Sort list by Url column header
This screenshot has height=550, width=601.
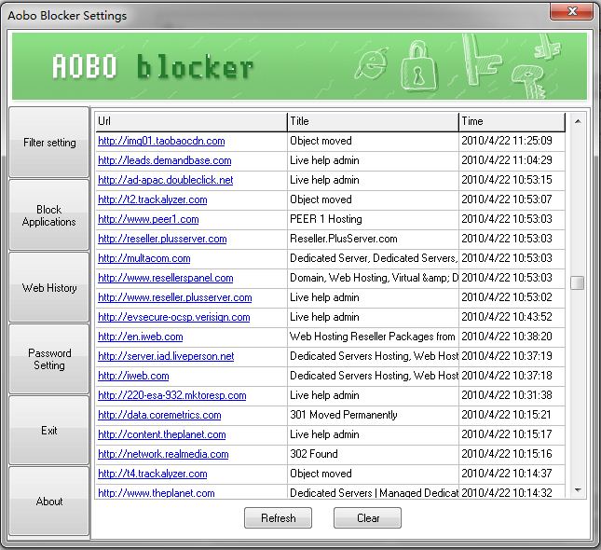[x=191, y=121]
